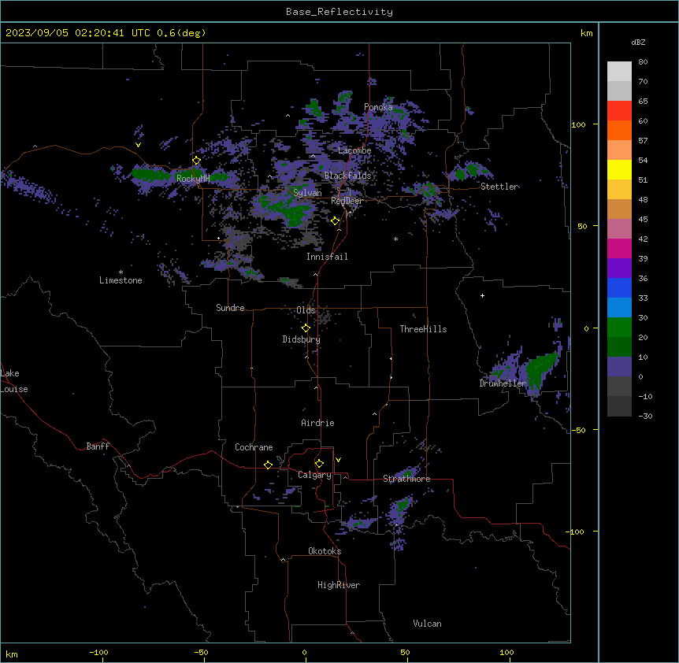Click the Didsbury city label
Screen dimensions: 679x663
[302, 339]
